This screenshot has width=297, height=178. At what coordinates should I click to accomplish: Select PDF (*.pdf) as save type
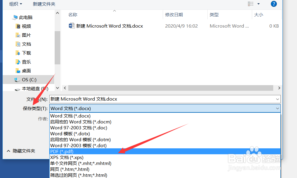165,151
